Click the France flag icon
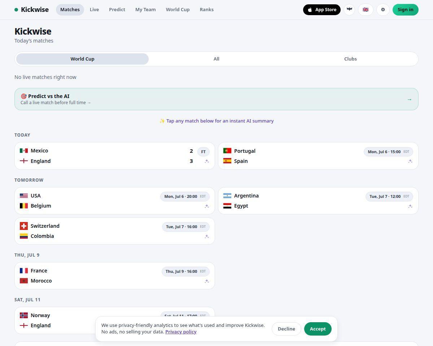The image size is (433, 346). [24, 271]
